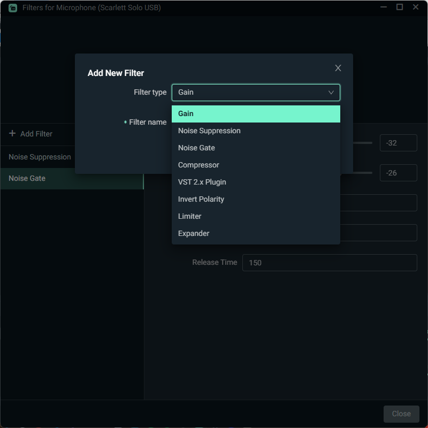Select the Compressor filter type option
Viewport: 428px width, 428px height.
pyautogui.click(x=256, y=165)
